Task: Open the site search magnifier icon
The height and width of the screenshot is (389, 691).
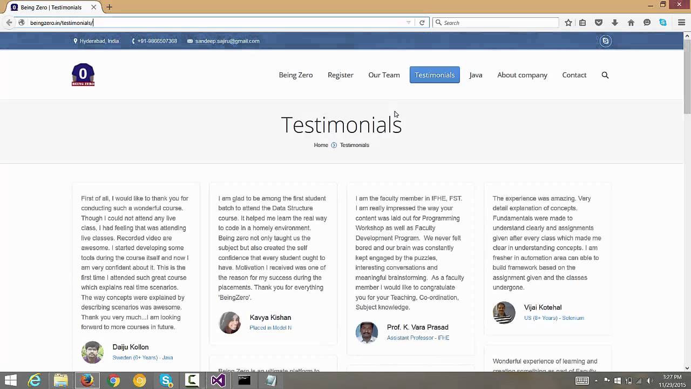Action: tap(605, 75)
